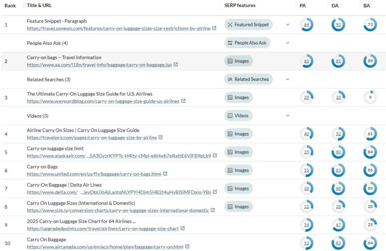Expand the Featured Snippet chevron
This screenshot has height=251, width=386.
tap(288, 25)
